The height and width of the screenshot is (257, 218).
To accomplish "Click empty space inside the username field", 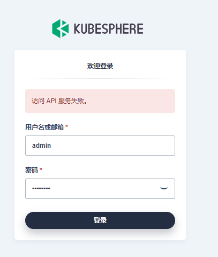I will (112, 146).
